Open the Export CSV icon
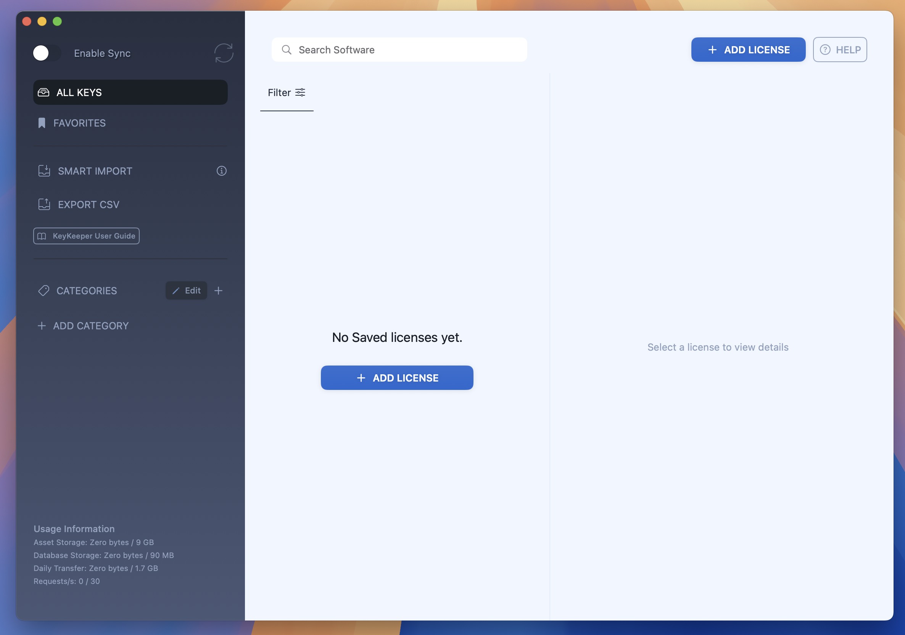The height and width of the screenshot is (635, 905). click(44, 204)
